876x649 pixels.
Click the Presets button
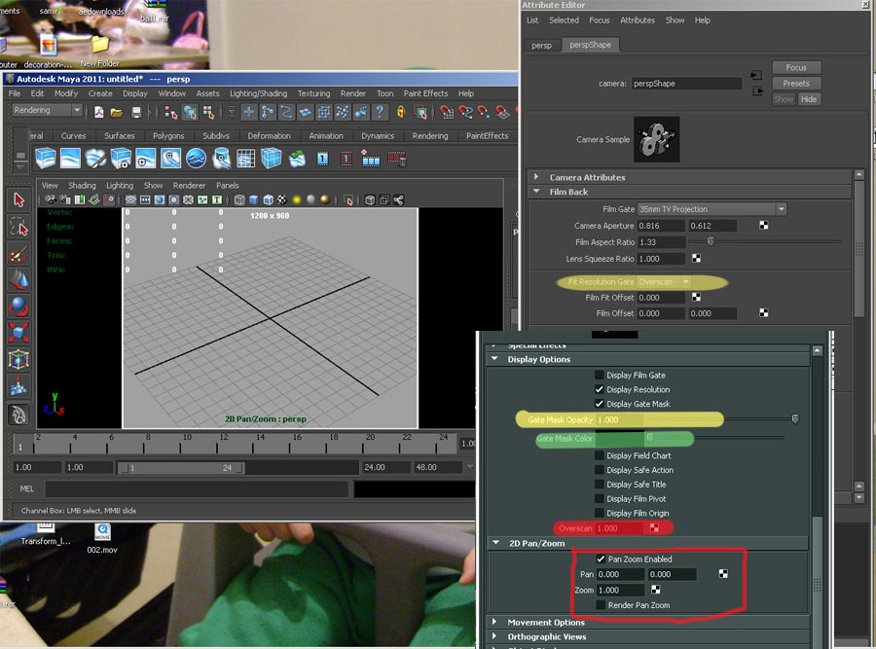tap(796, 84)
